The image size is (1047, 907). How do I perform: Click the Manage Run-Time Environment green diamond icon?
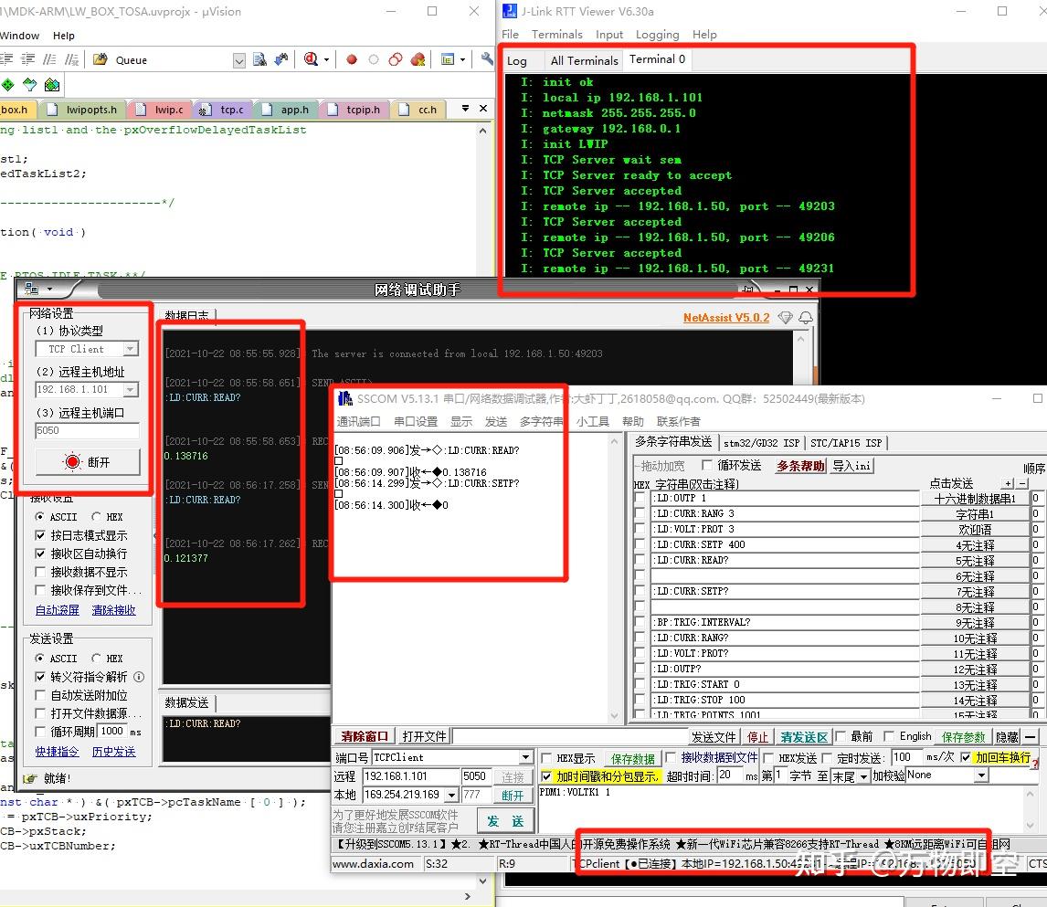pyautogui.click(x=8, y=85)
